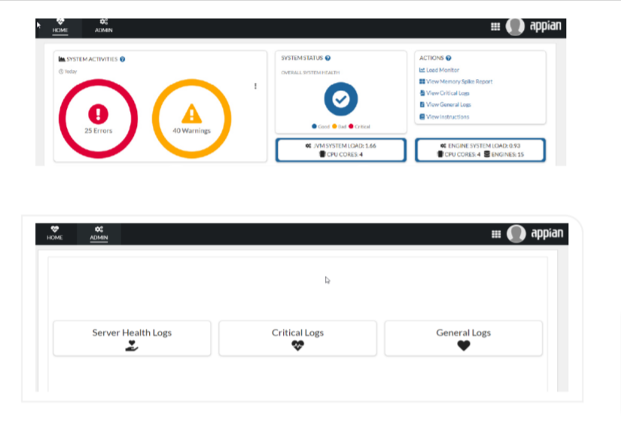Viewport: 621px width, 434px height.
Task: Select the gear icon on the ADMIN tab
Action: 102,20
